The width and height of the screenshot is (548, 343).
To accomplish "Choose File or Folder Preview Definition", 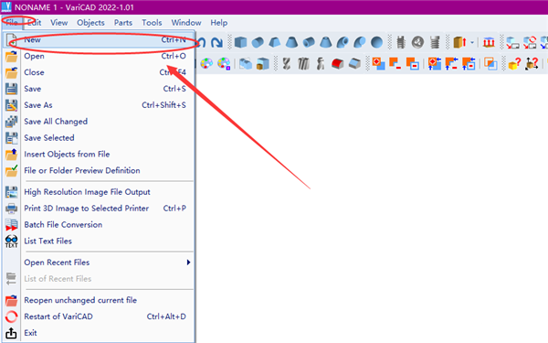I will pos(99,170).
